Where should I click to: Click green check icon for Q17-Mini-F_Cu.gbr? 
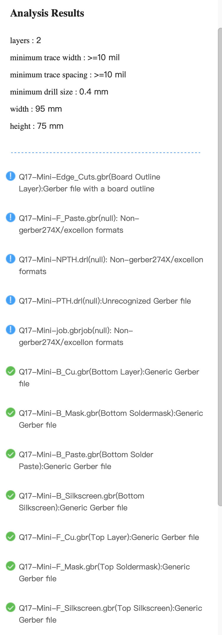coord(11,536)
